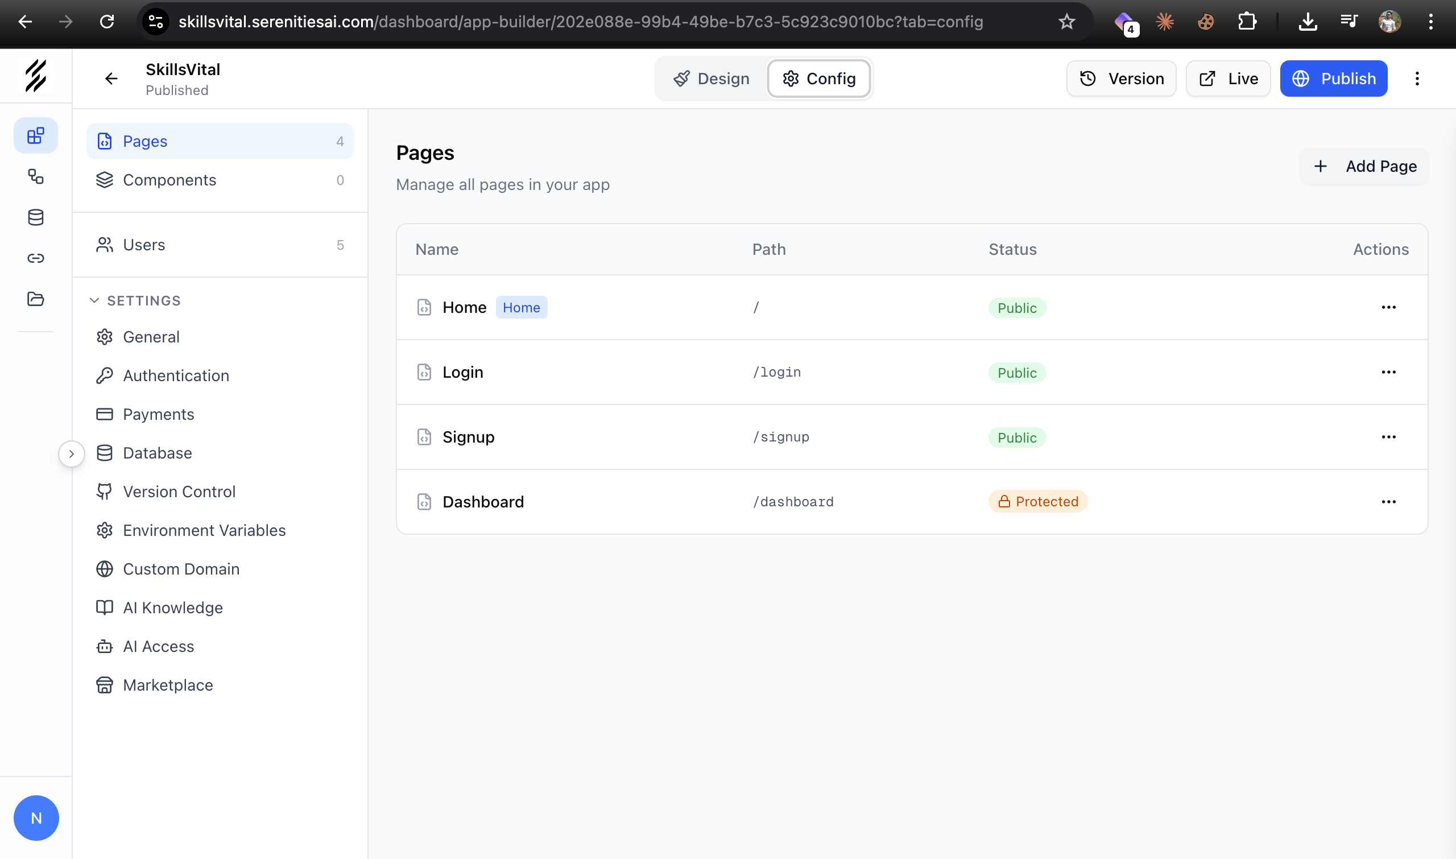Expand the sidebar using the round chevron button
Image resolution: width=1456 pixels, height=859 pixels.
pyautogui.click(x=71, y=454)
